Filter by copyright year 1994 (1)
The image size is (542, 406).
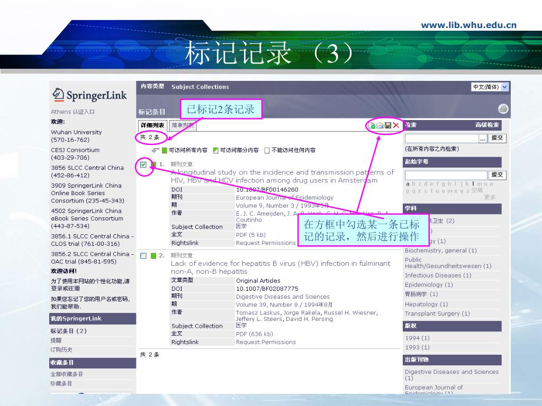(417, 338)
